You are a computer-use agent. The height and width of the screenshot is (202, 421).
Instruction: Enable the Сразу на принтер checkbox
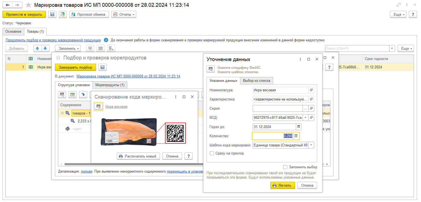(x=212, y=153)
